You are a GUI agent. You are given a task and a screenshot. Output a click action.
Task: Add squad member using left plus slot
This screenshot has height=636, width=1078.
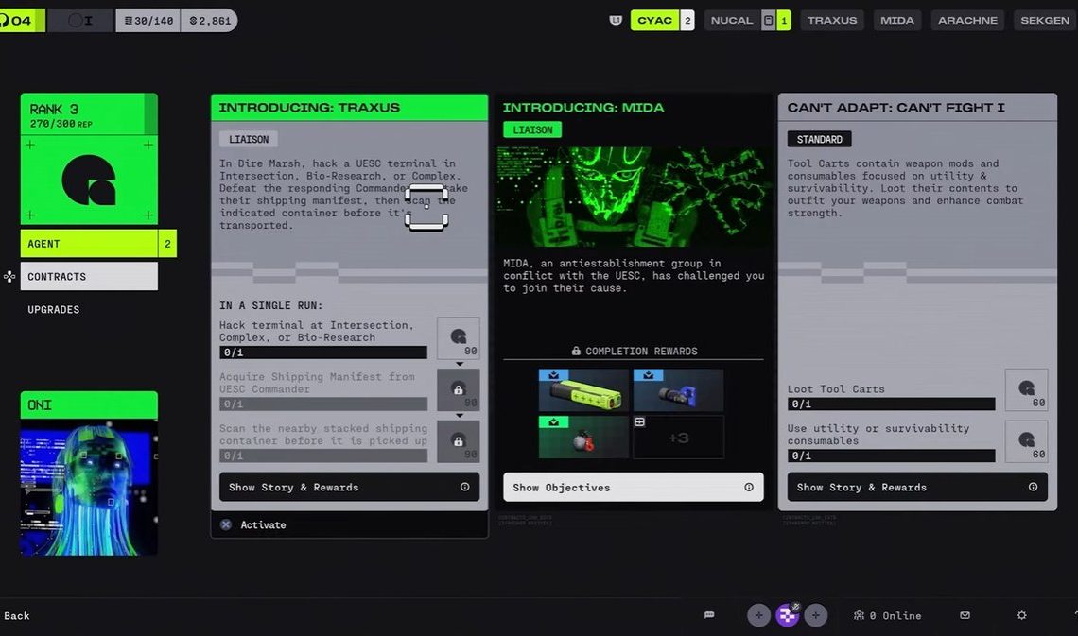click(758, 615)
